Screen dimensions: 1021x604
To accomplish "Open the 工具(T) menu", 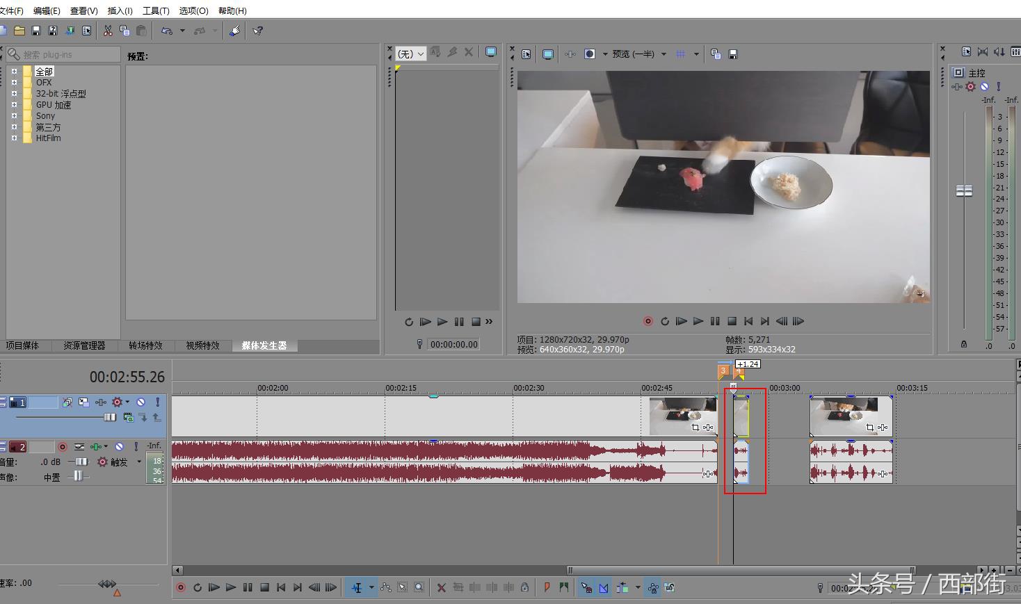I will [x=156, y=10].
